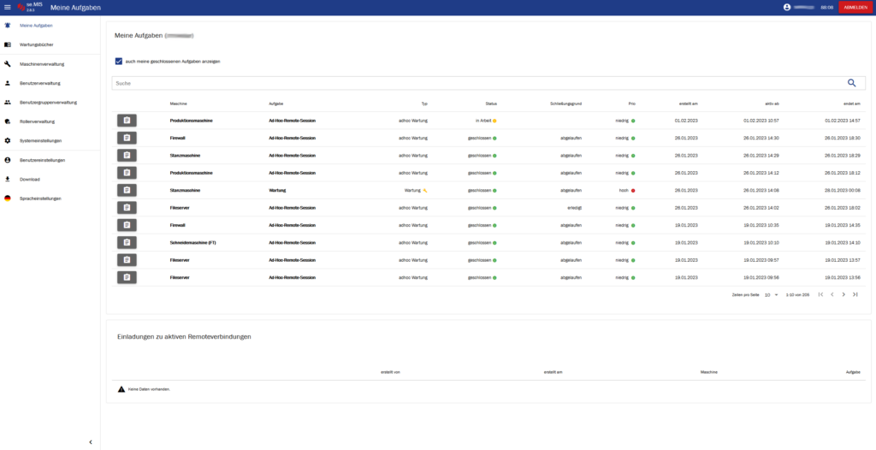This screenshot has height=450, width=876.
Task: Click the Download arrow icon in sidebar
Action: (x=8, y=179)
